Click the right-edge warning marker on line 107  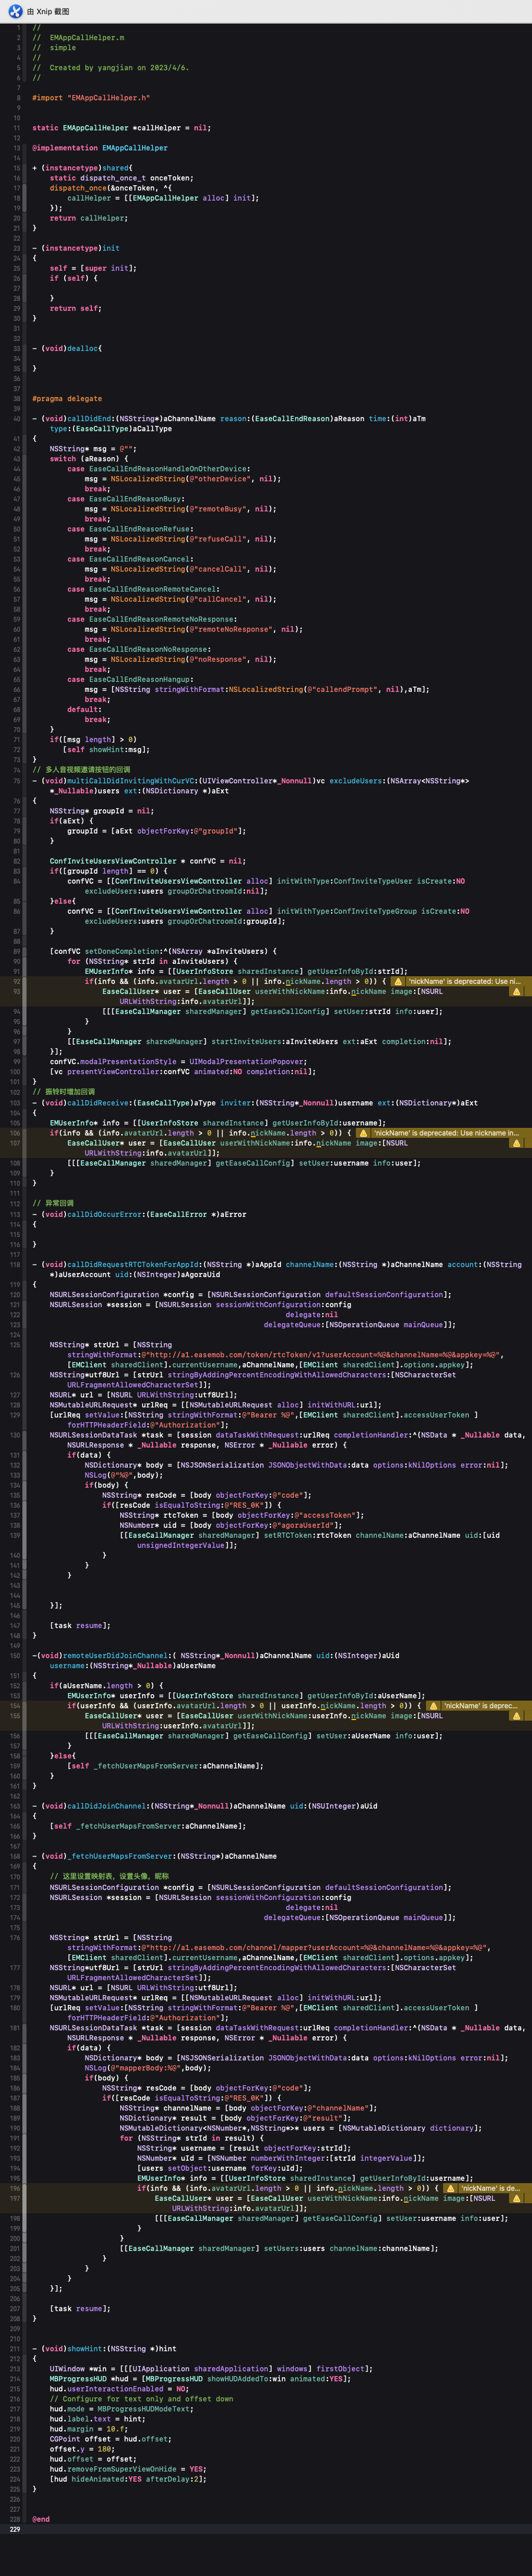516,1143
